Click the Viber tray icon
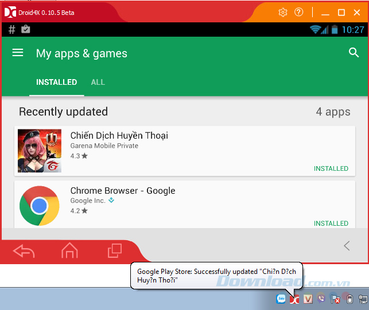 click(x=321, y=299)
